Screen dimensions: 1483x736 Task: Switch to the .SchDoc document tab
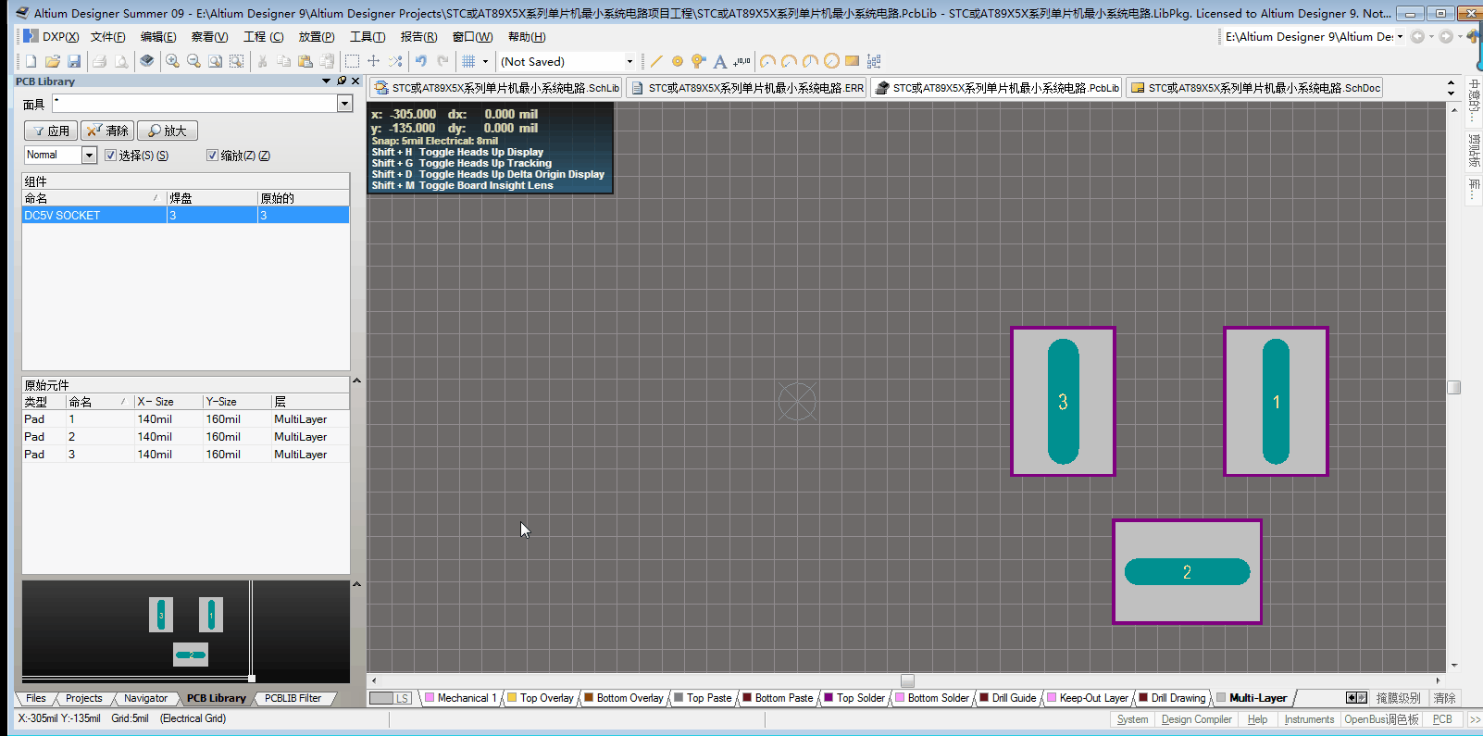click(x=1255, y=88)
